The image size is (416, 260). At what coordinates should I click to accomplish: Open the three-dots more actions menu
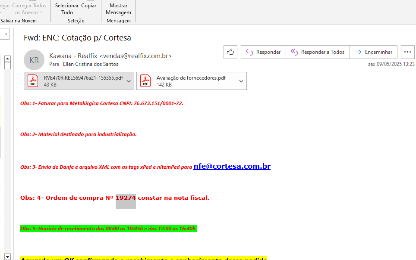point(407,52)
